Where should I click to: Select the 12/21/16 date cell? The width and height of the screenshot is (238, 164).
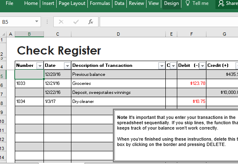click(57, 83)
